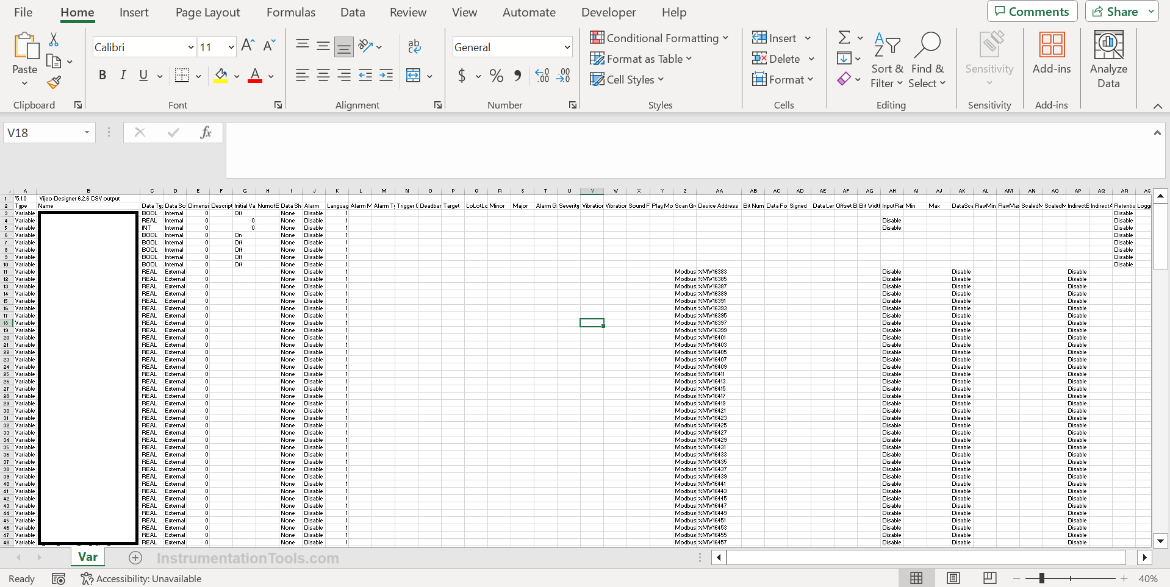Screen dimensions: 1170x587
Task: Decrease decimal places
Action: [x=563, y=76]
